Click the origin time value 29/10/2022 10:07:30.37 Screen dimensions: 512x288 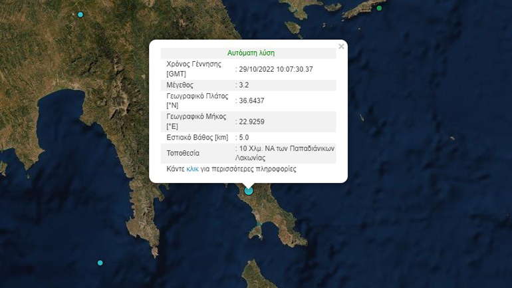[276, 69]
